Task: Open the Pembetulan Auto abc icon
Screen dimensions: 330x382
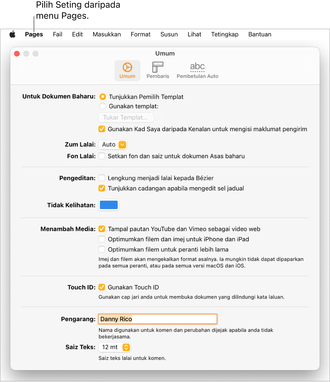Action: pos(197,70)
